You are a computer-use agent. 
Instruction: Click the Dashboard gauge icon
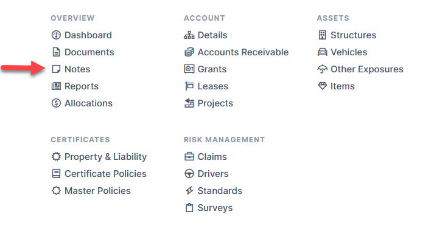coord(56,35)
